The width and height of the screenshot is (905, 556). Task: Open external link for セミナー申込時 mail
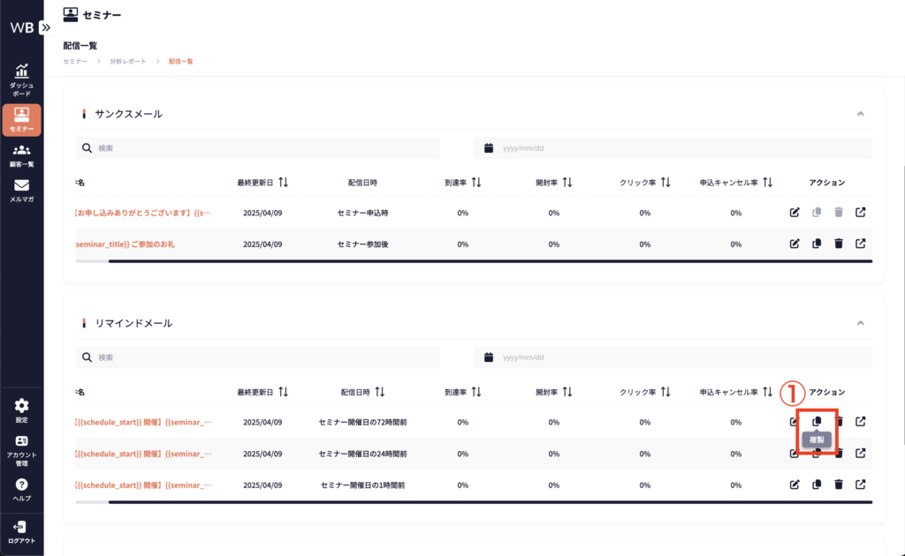(x=861, y=213)
